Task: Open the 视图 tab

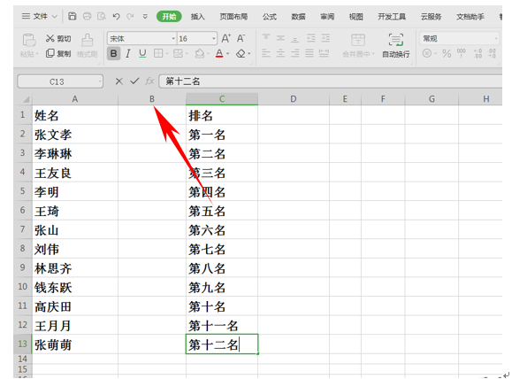Action: click(x=355, y=16)
